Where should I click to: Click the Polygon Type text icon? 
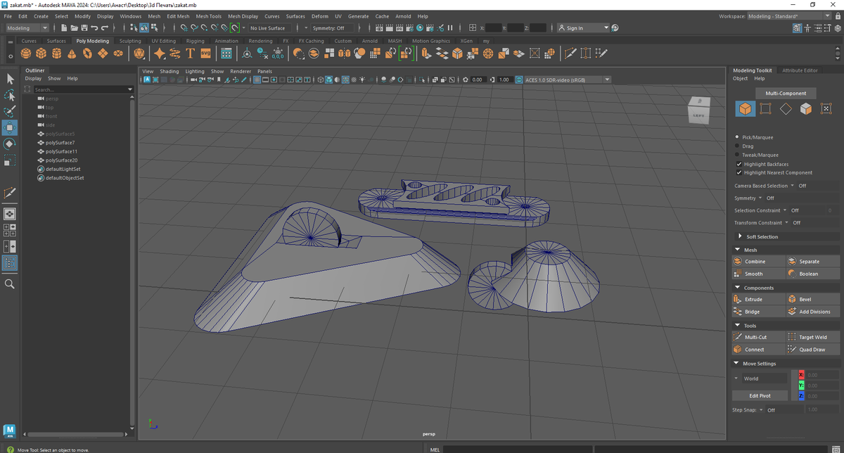point(190,54)
